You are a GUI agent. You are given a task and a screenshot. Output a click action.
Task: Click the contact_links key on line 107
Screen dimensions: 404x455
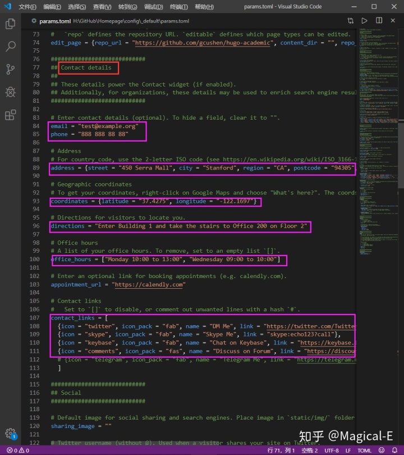coord(72,318)
